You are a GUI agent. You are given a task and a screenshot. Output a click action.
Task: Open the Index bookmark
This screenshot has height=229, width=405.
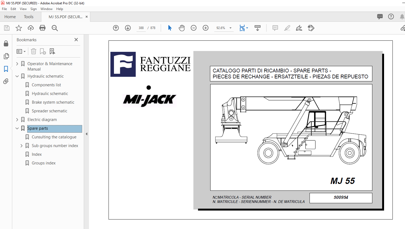point(37,154)
